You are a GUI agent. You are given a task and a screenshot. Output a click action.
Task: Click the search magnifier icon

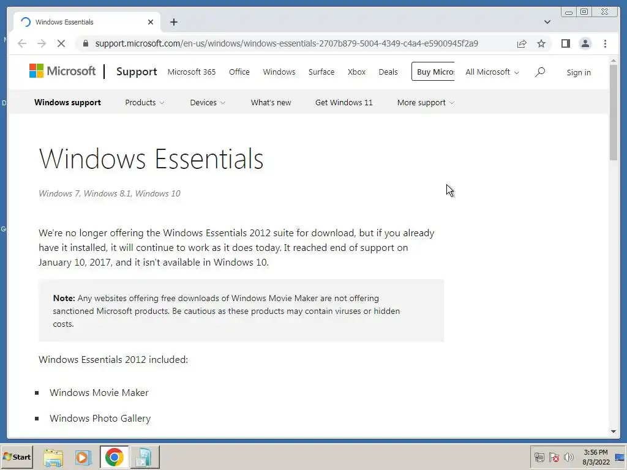[x=540, y=72]
